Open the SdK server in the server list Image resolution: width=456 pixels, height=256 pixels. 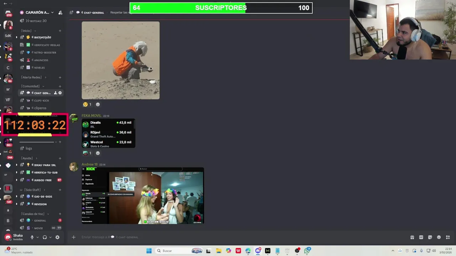[8, 36]
